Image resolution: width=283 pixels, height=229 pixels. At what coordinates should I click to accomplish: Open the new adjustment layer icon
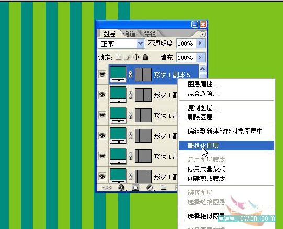click(x=150, y=188)
